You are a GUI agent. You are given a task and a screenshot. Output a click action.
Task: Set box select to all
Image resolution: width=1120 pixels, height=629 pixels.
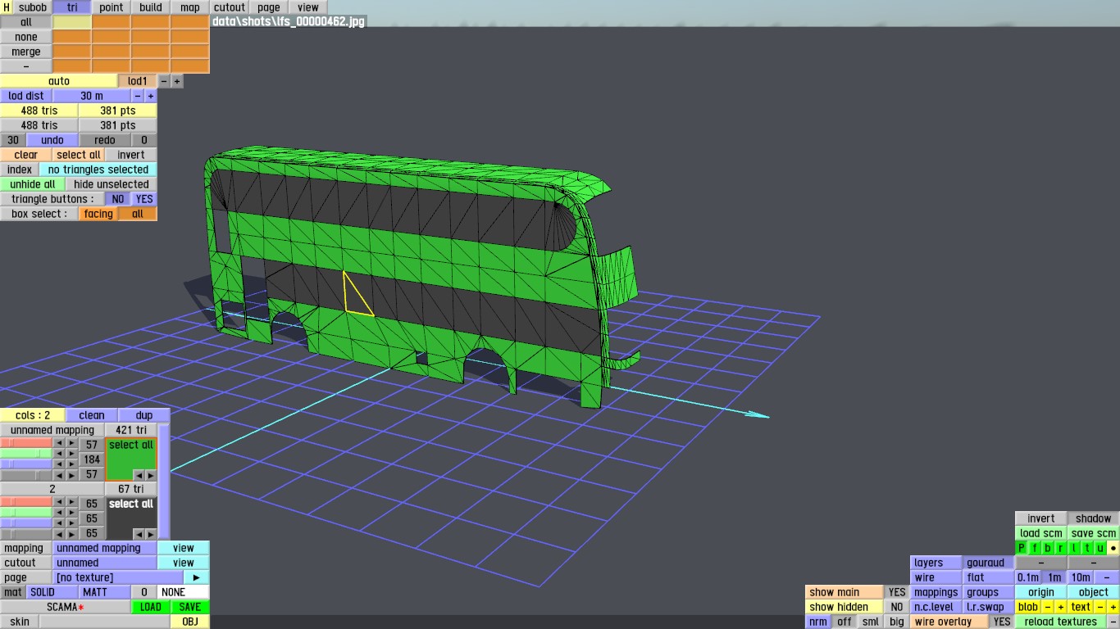138,214
